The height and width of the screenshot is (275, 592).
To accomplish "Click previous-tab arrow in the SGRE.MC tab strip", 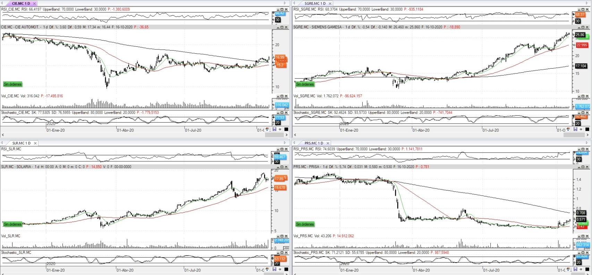I will (x=294, y=3).
